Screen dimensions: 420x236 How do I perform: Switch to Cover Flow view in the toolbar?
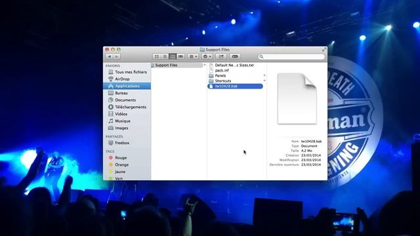tap(181, 56)
